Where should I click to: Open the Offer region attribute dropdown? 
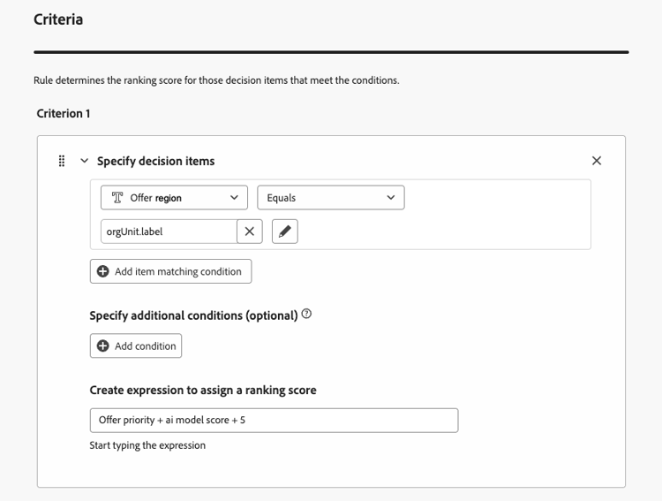point(233,198)
